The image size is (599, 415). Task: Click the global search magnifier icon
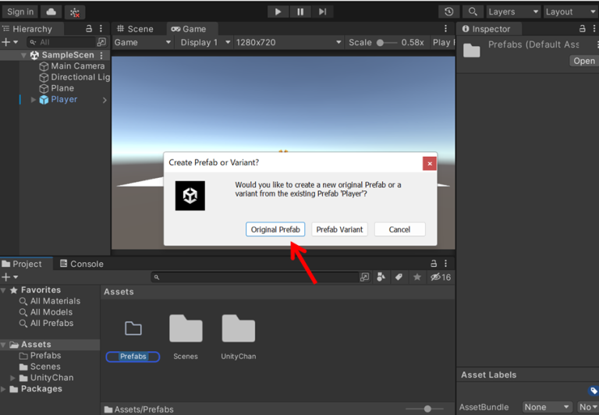coord(473,12)
